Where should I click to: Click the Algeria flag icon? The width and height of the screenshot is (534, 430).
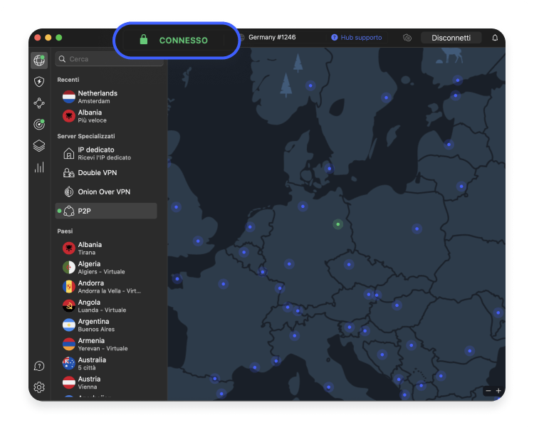coord(69,267)
